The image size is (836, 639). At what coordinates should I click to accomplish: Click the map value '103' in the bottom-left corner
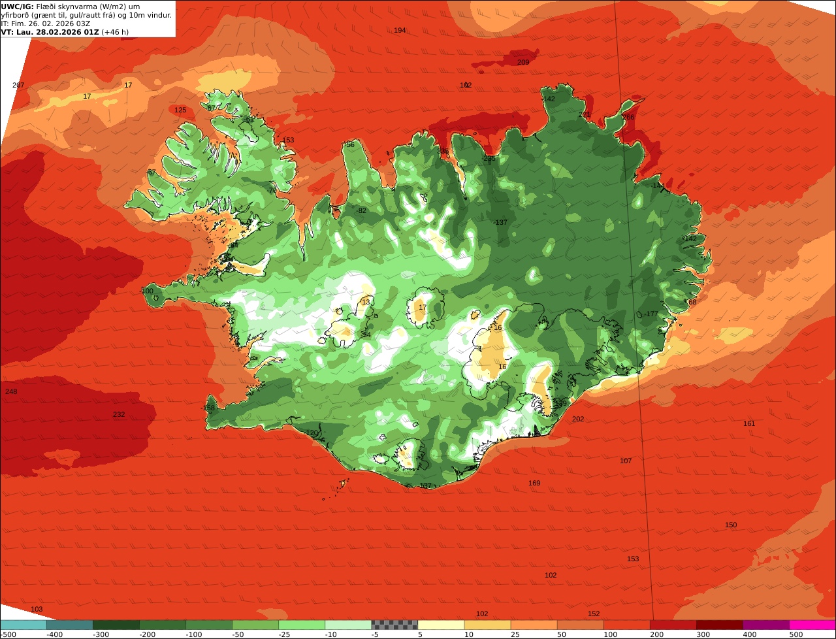[37, 609]
